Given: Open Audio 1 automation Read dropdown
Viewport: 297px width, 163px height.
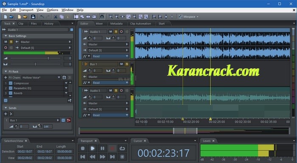Looking at the screenshot, I should coord(110,56).
